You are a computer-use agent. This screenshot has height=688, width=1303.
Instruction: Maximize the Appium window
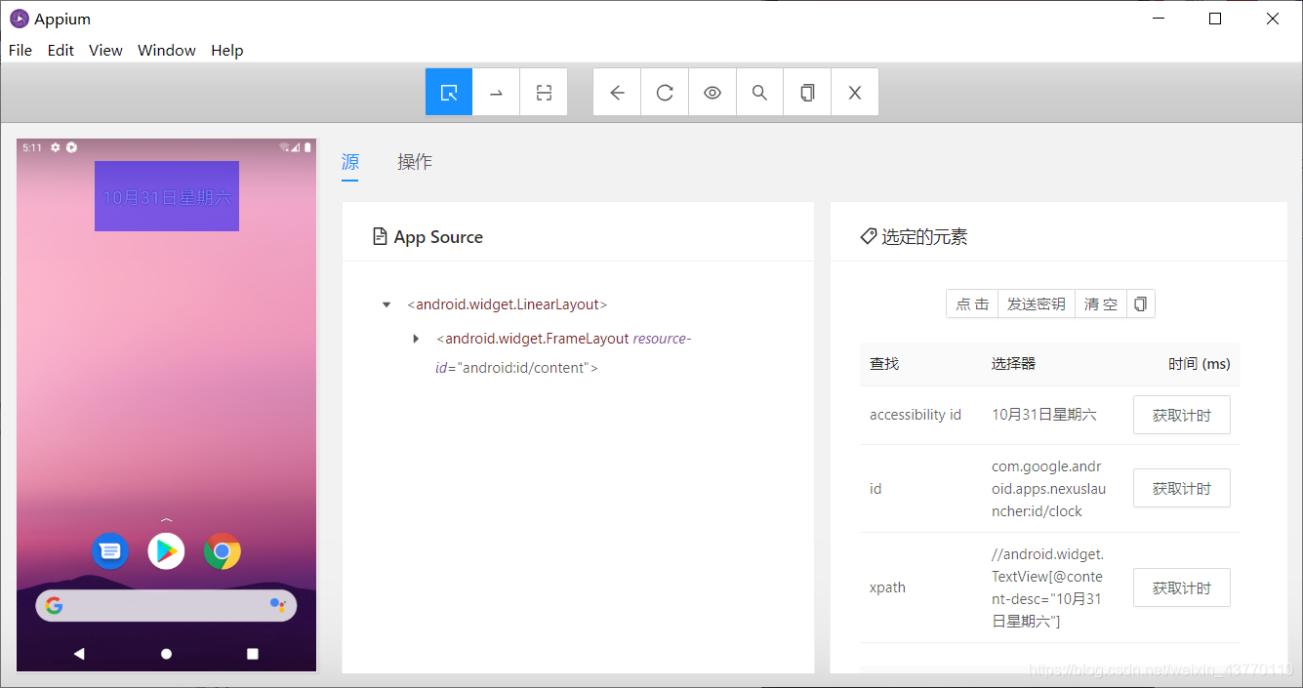coord(1215,19)
